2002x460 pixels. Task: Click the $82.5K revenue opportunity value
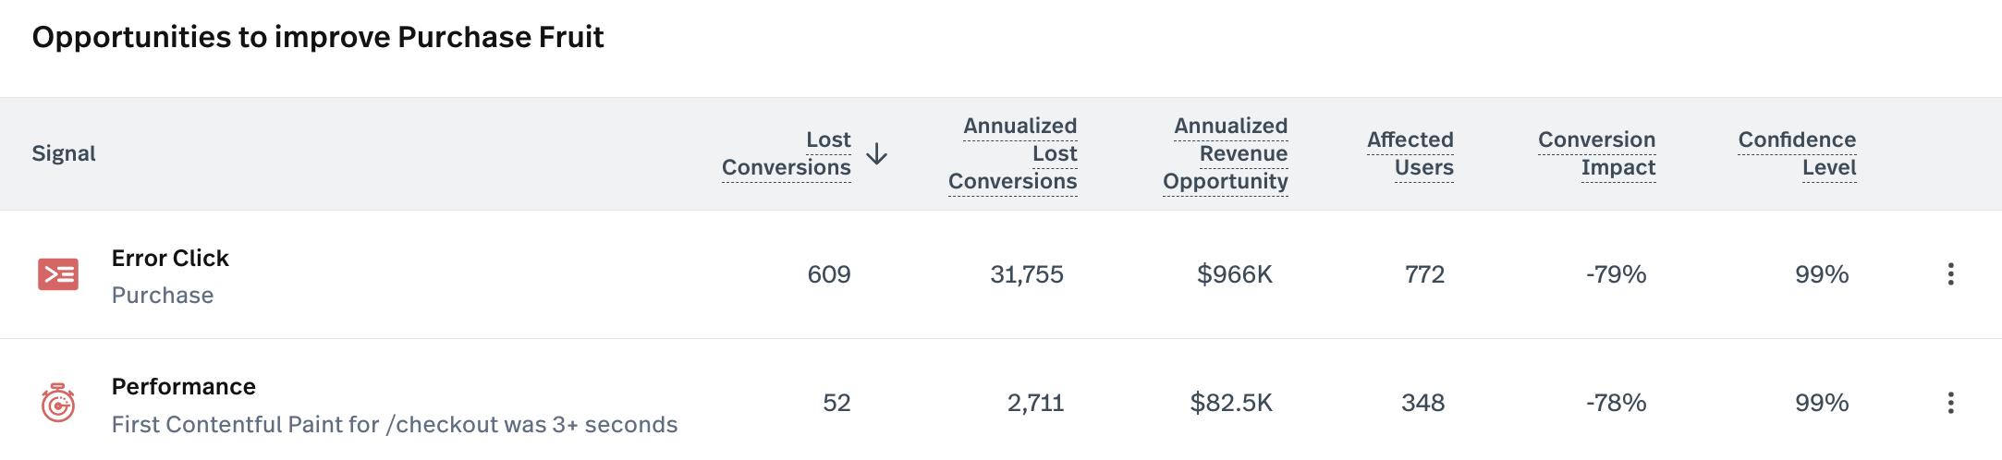click(x=1231, y=403)
